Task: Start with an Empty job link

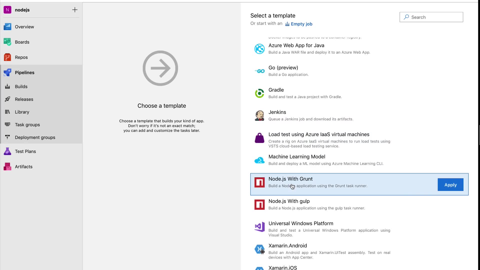Action: (301, 24)
